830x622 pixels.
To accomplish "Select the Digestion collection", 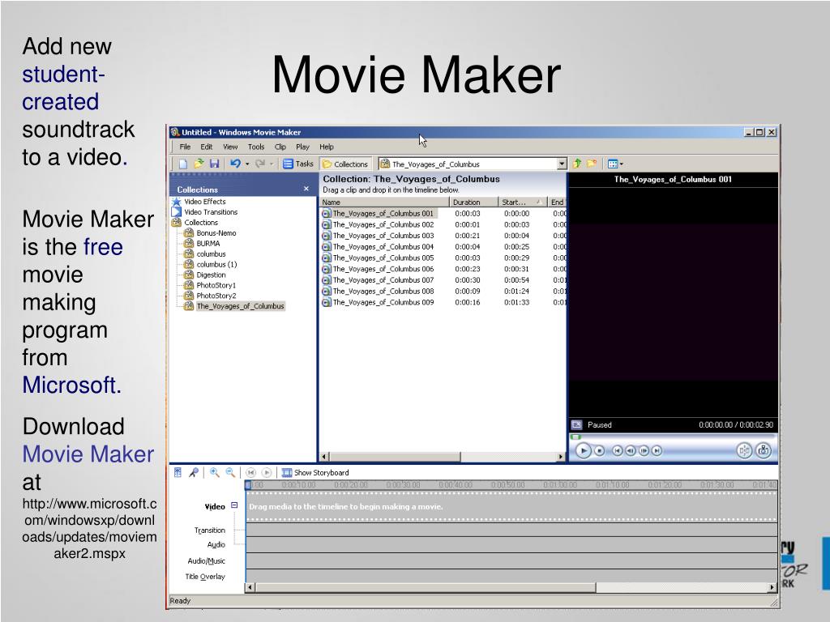I will point(211,275).
